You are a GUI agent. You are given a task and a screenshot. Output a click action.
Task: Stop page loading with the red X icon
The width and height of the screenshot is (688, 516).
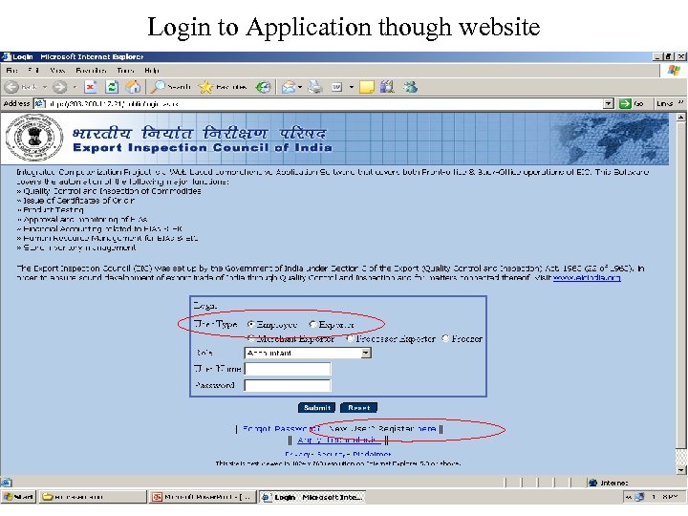pos(91,87)
